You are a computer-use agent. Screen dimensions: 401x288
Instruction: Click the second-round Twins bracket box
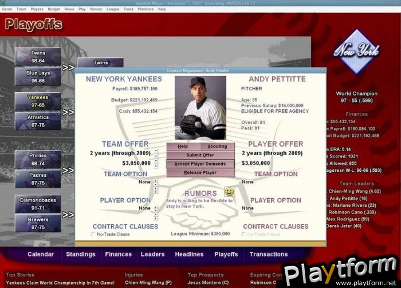[x=100, y=62]
